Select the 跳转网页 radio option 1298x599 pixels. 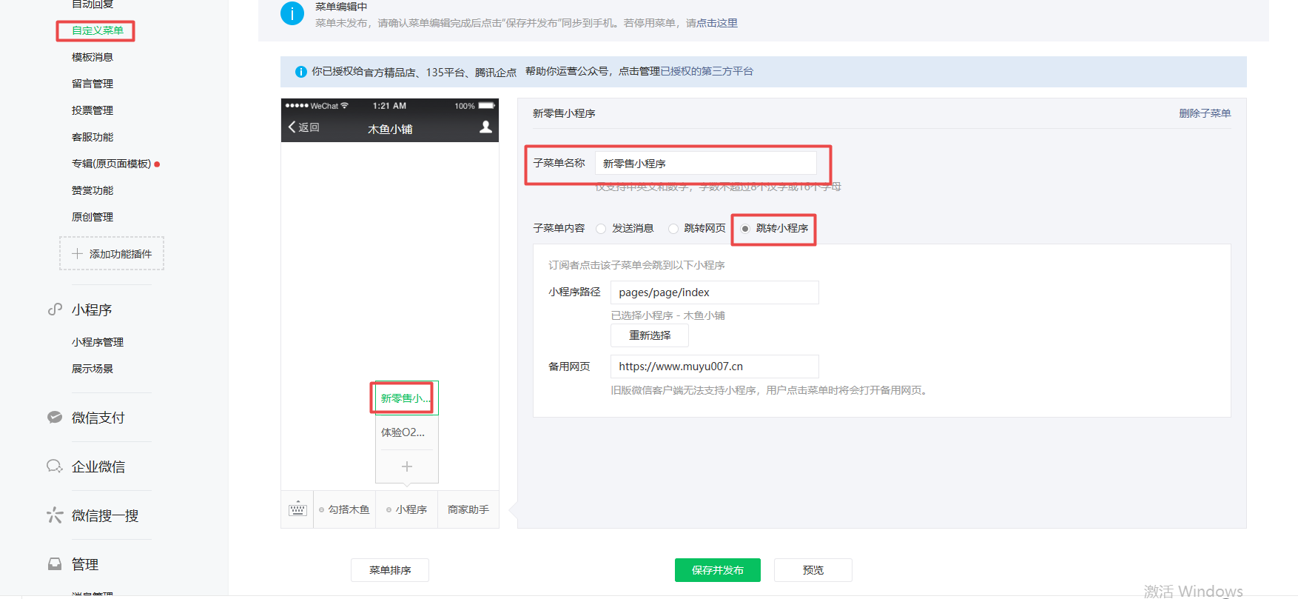pyautogui.click(x=673, y=229)
